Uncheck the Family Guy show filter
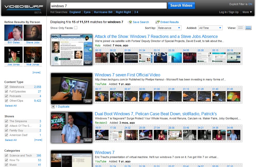 coord(6,130)
